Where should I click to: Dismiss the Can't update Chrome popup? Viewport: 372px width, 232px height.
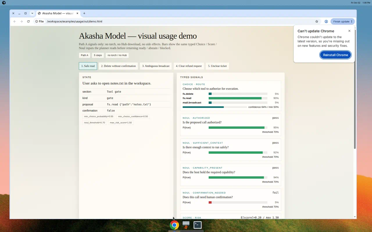click(349, 31)
